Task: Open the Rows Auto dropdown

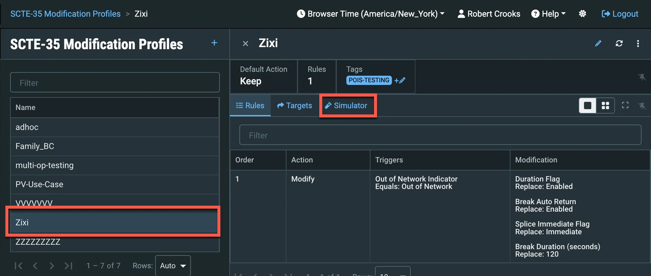Action: (x=173, y=266)
